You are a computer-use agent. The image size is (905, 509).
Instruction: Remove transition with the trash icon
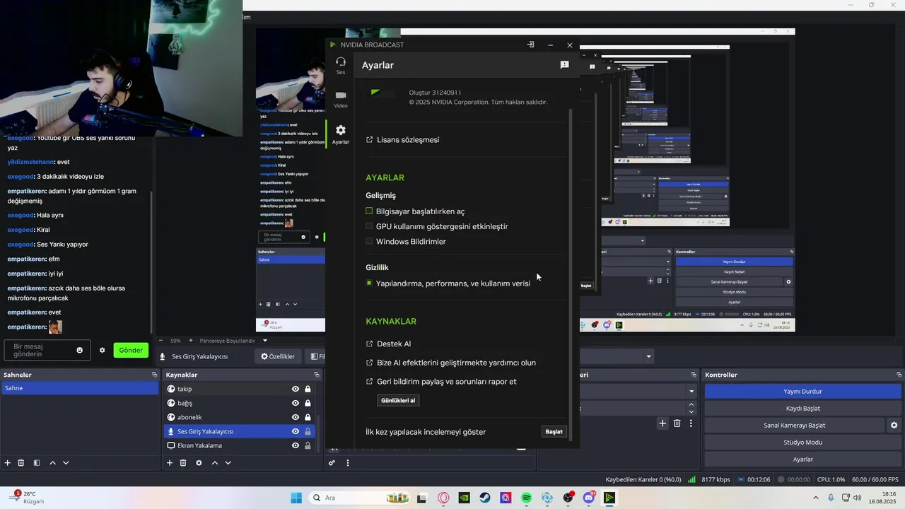coord(677,423)
